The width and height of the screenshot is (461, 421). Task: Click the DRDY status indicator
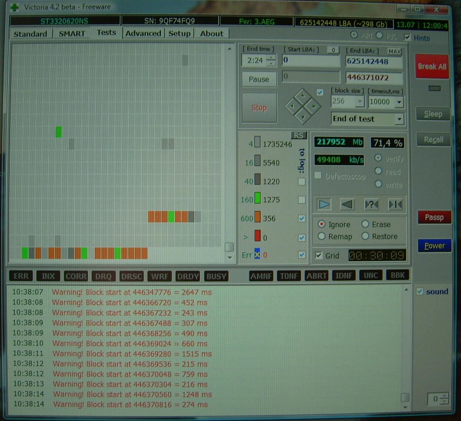click(188, 276)
